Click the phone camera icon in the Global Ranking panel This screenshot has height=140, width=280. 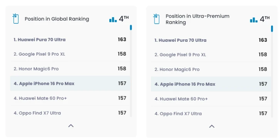15,18
